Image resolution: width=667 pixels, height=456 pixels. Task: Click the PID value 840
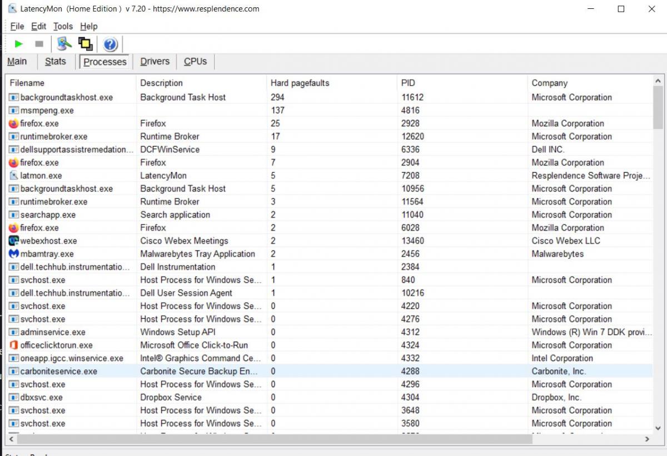[408, 280]
